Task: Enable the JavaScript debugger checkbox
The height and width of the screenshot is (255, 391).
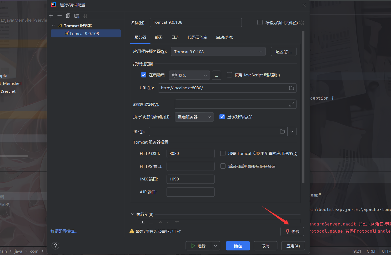Action: [229, 75]
